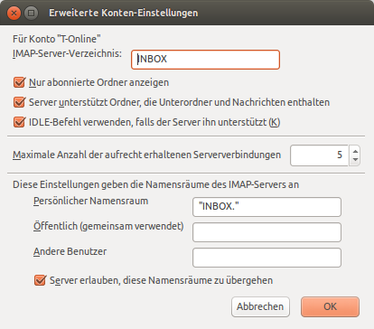Click the Abbrechen button
This screenshot has width=374, height=329.
coord(260,306)
